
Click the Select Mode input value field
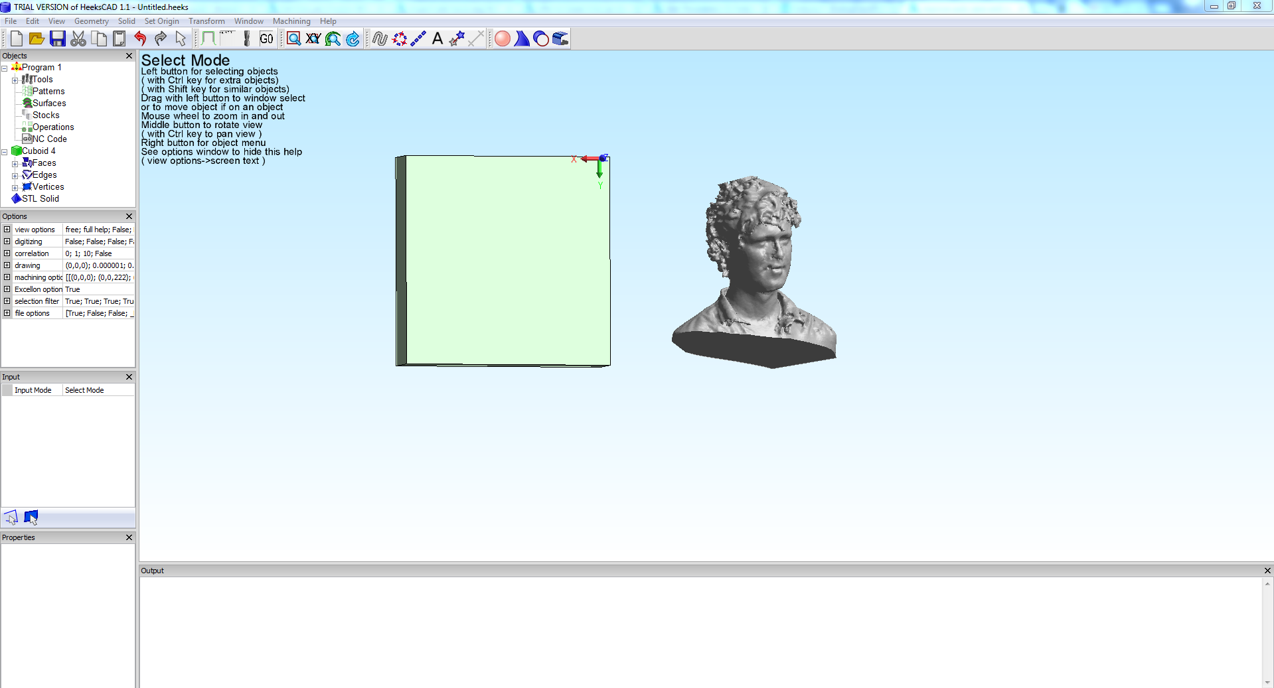coord(99,390)
